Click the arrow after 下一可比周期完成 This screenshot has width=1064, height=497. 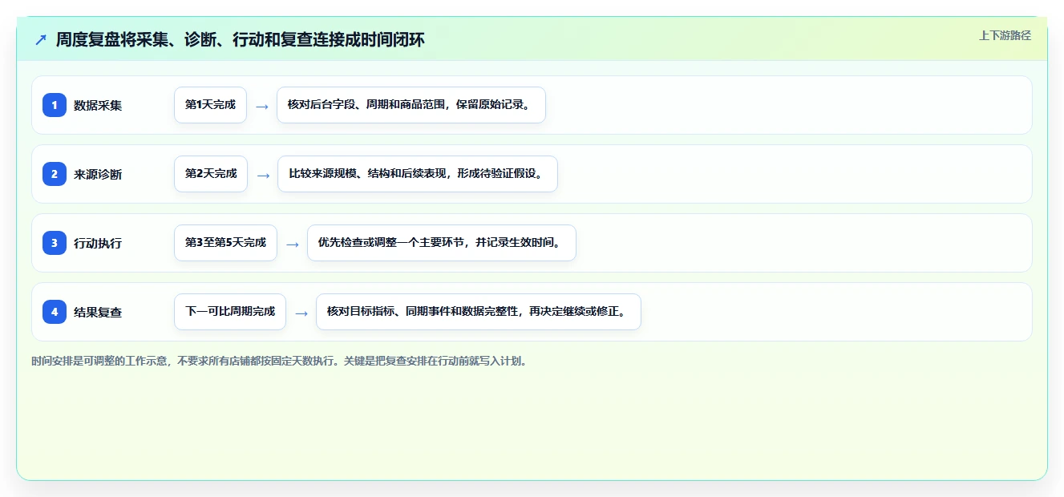tap(301, 313)
